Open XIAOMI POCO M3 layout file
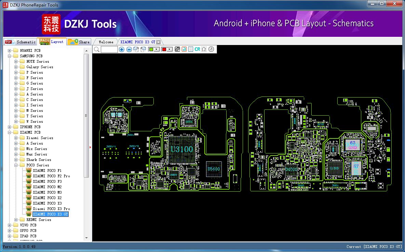The width and height of the screenshot is (405, 252). [x=47, y=192]
